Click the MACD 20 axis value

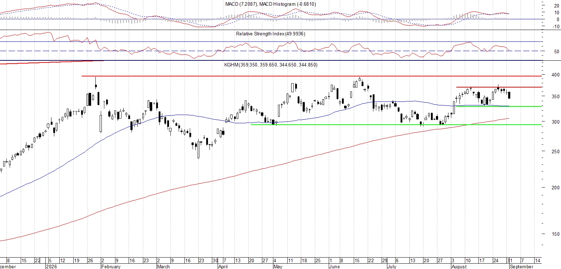point(557,6)
